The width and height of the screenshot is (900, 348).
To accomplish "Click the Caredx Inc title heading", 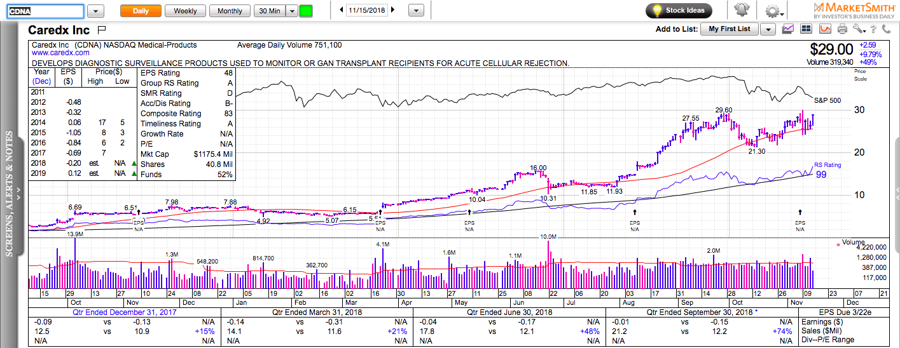I will click(59, 30).
